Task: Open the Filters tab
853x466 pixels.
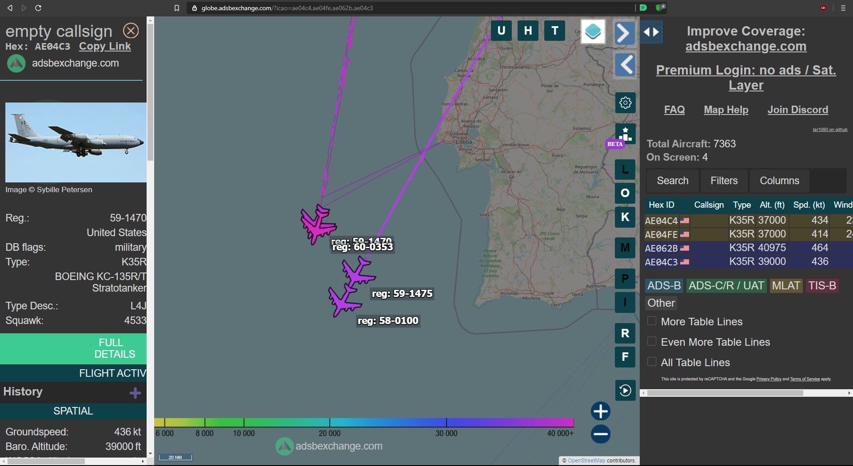Action: click(724, 181)
